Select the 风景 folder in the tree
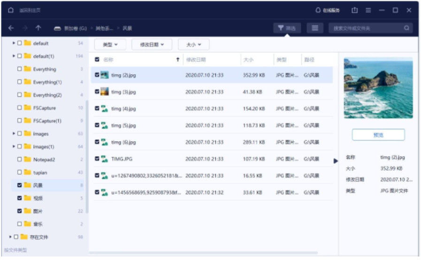Image resolution: width=422 pixels, height=261 pixels. point(38,185)
